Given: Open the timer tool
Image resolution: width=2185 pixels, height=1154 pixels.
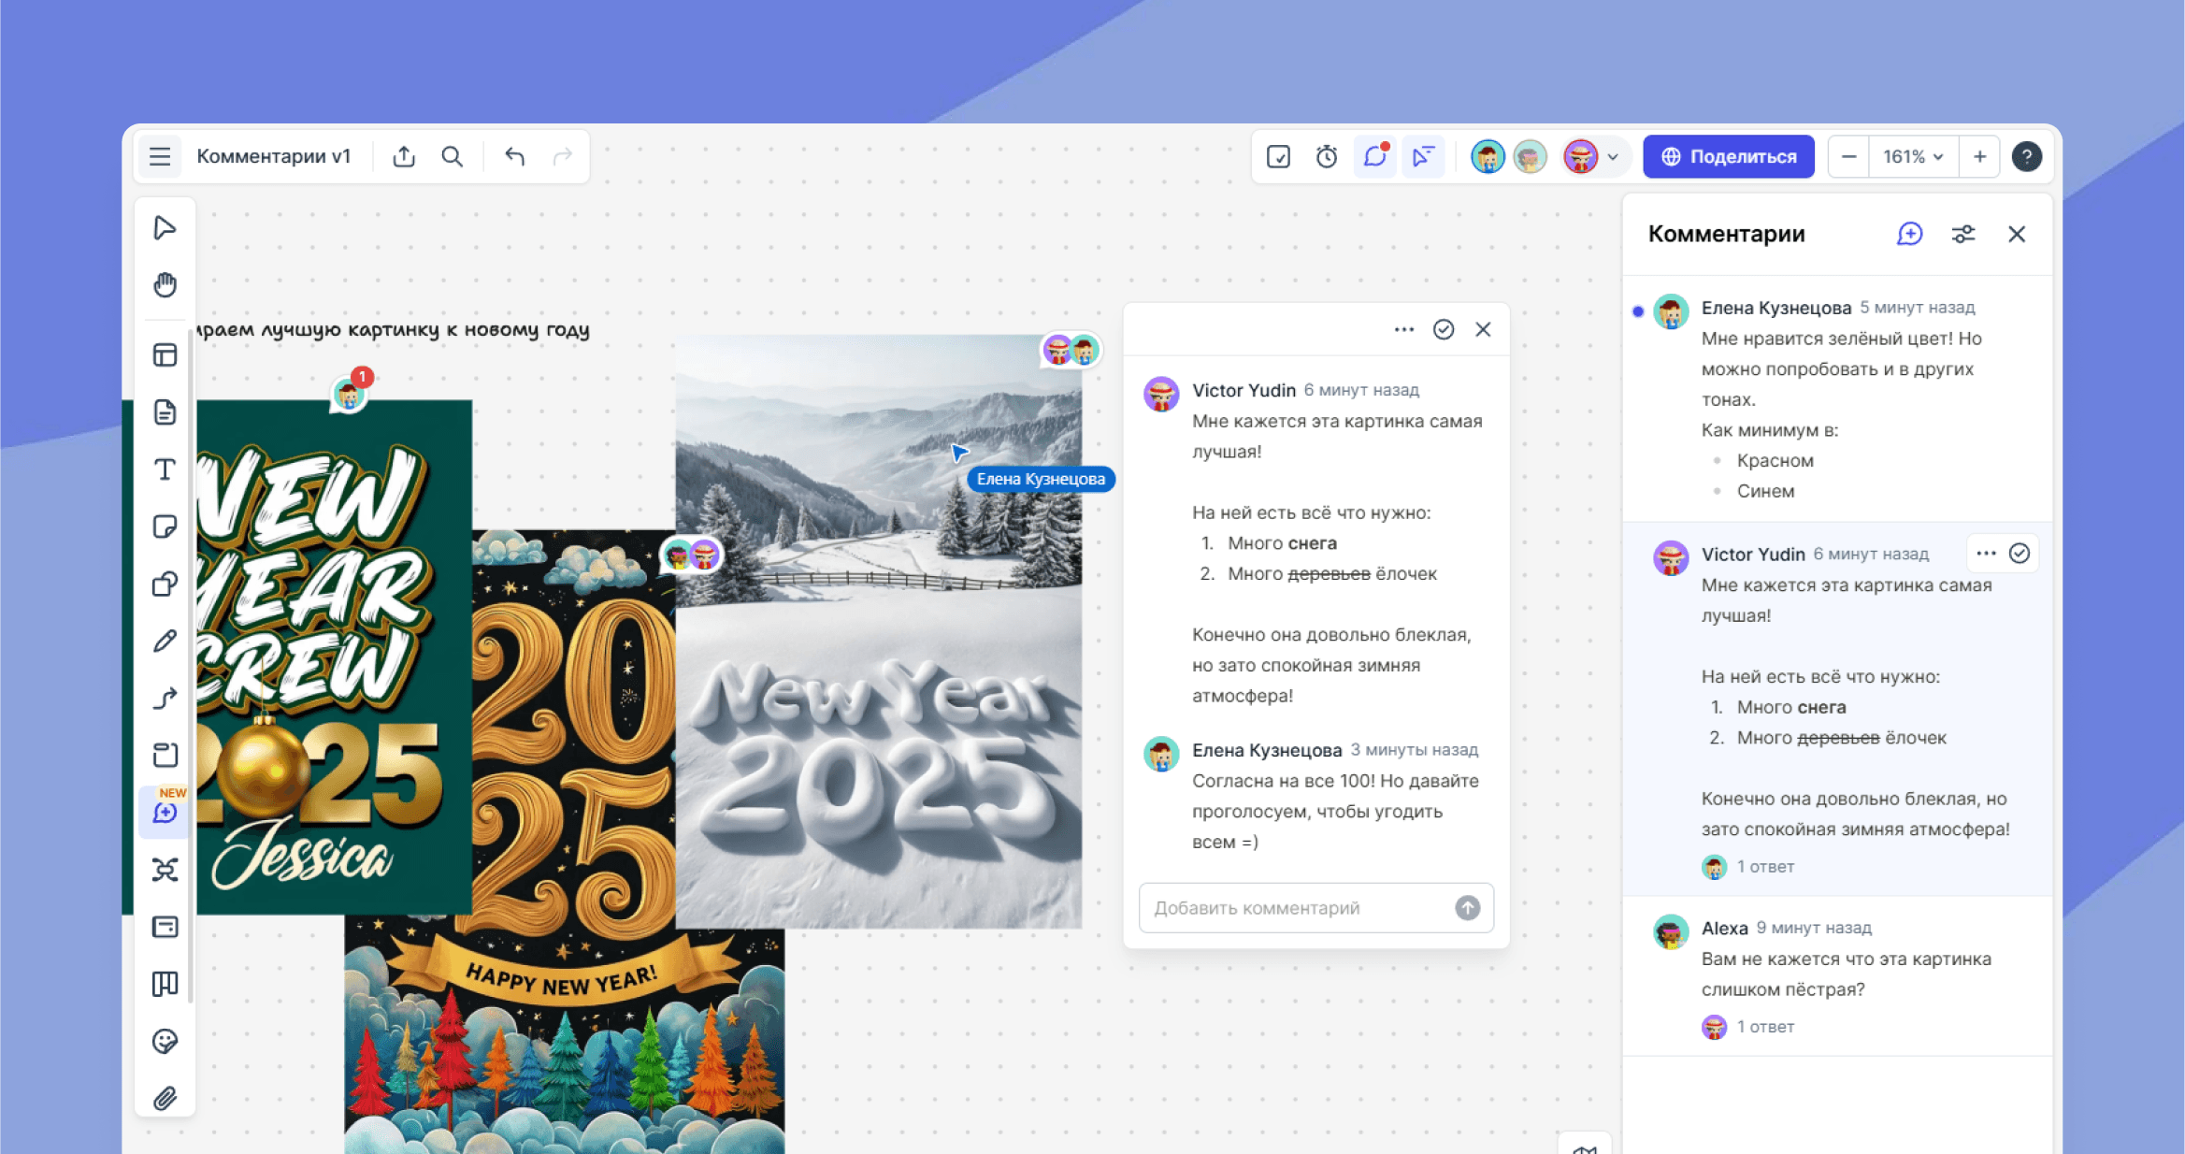Looking at the screenshot, I should [1327, 156].
